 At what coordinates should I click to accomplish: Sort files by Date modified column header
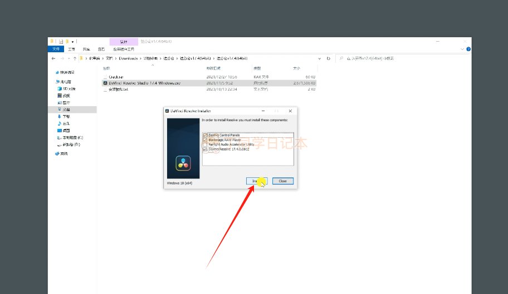213,68
